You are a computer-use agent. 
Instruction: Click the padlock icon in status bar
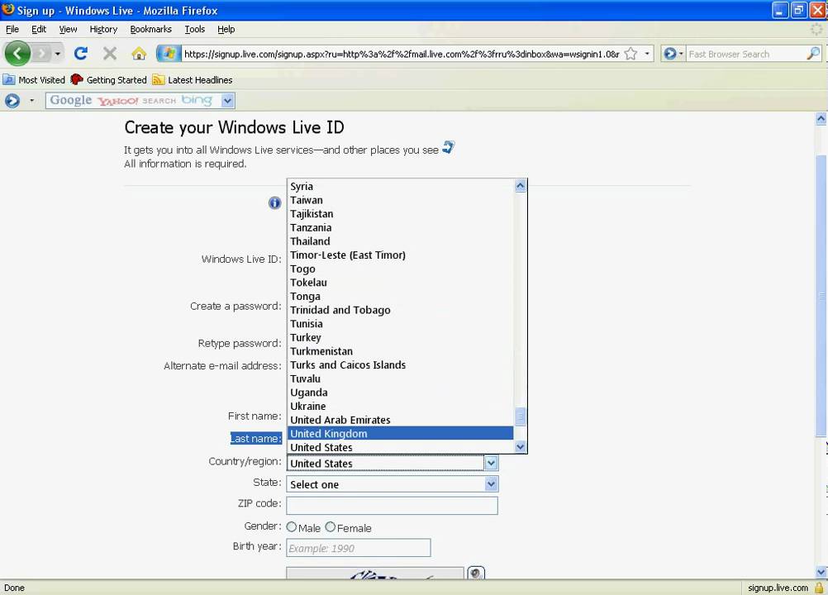(x=819, y=588)
